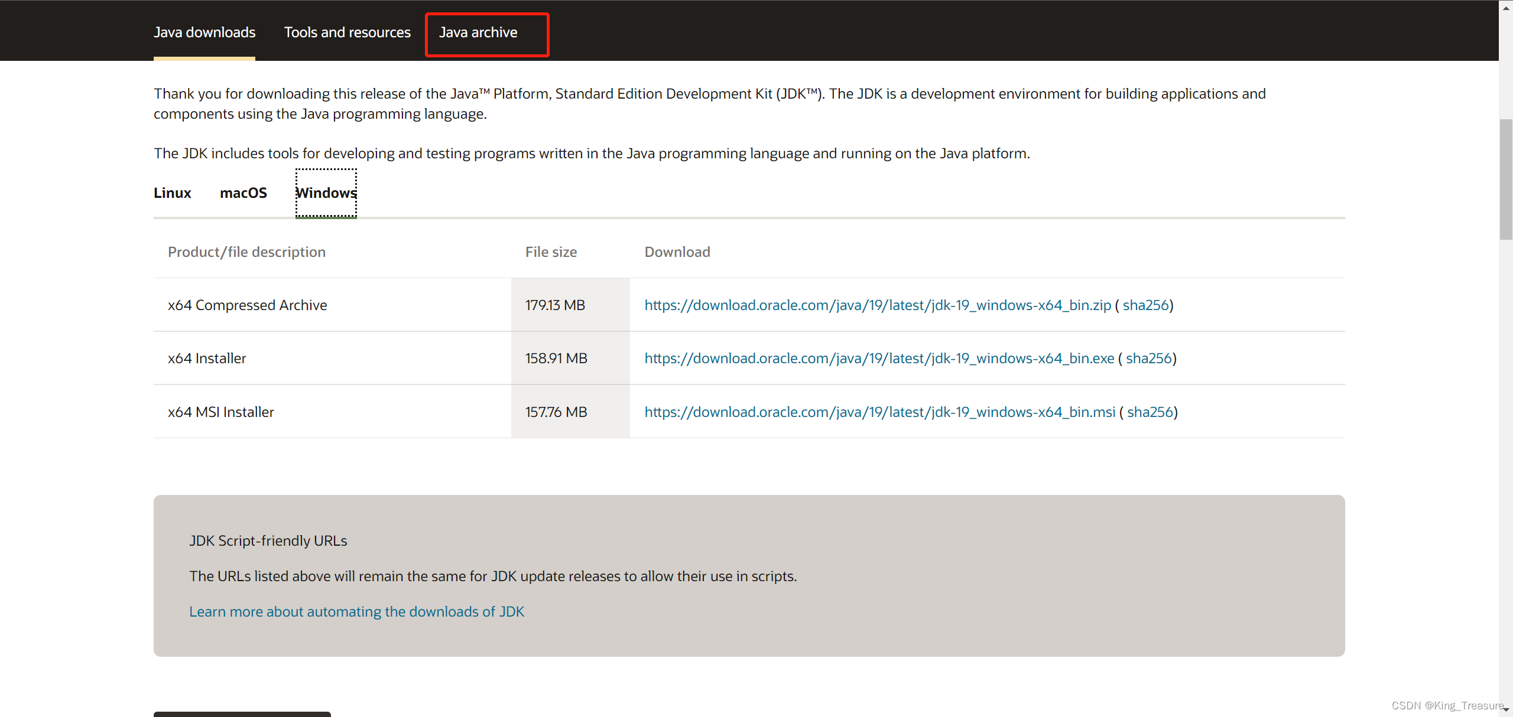Open Learn more about automating downloads link
Image resolution: width=1513 pixels, height=717 pixels.
pos(357,612)
